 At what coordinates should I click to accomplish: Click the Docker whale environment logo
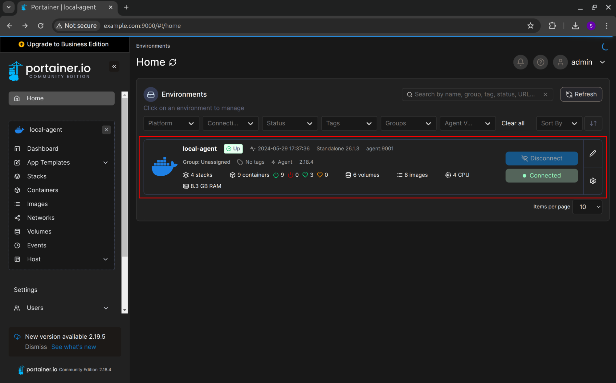164,166
